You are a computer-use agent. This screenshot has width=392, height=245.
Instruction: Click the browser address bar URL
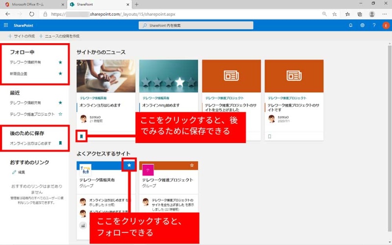(x=113, y=14)
